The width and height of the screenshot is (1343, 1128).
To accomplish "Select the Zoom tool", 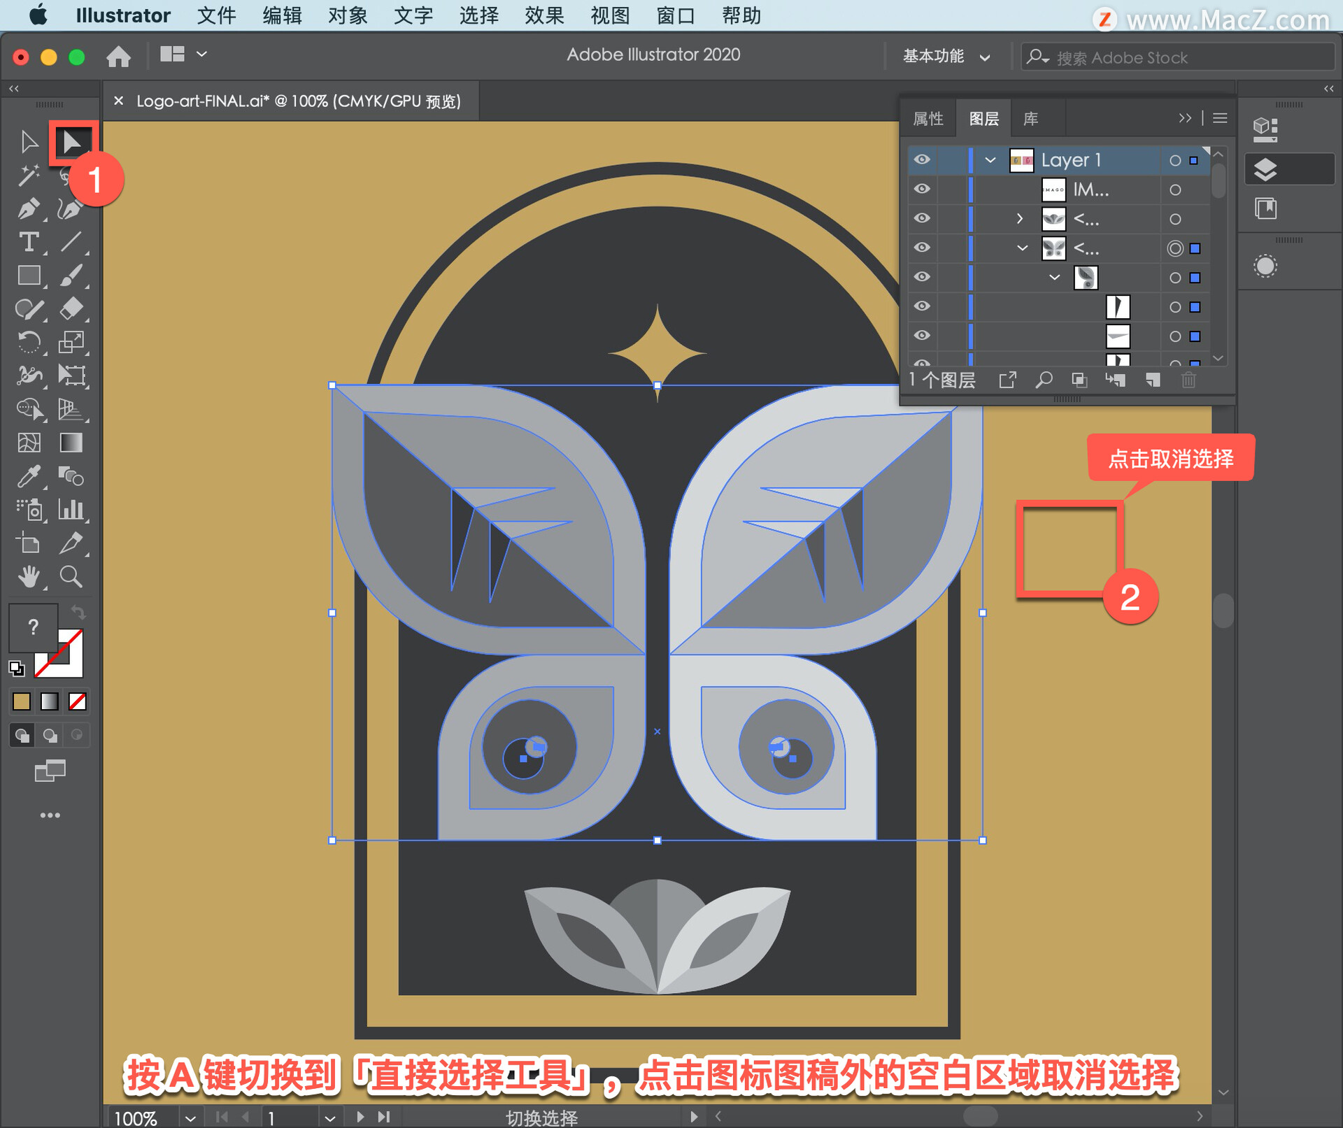I will tap(71, 576).
